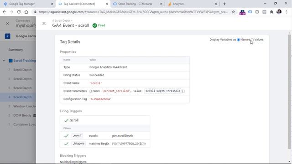Close the Scroll Tracking – GTMcourse tab

[x=161, y=4]
